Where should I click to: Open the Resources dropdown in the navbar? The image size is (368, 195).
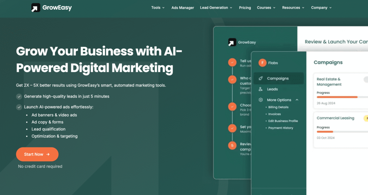point(293,8)
